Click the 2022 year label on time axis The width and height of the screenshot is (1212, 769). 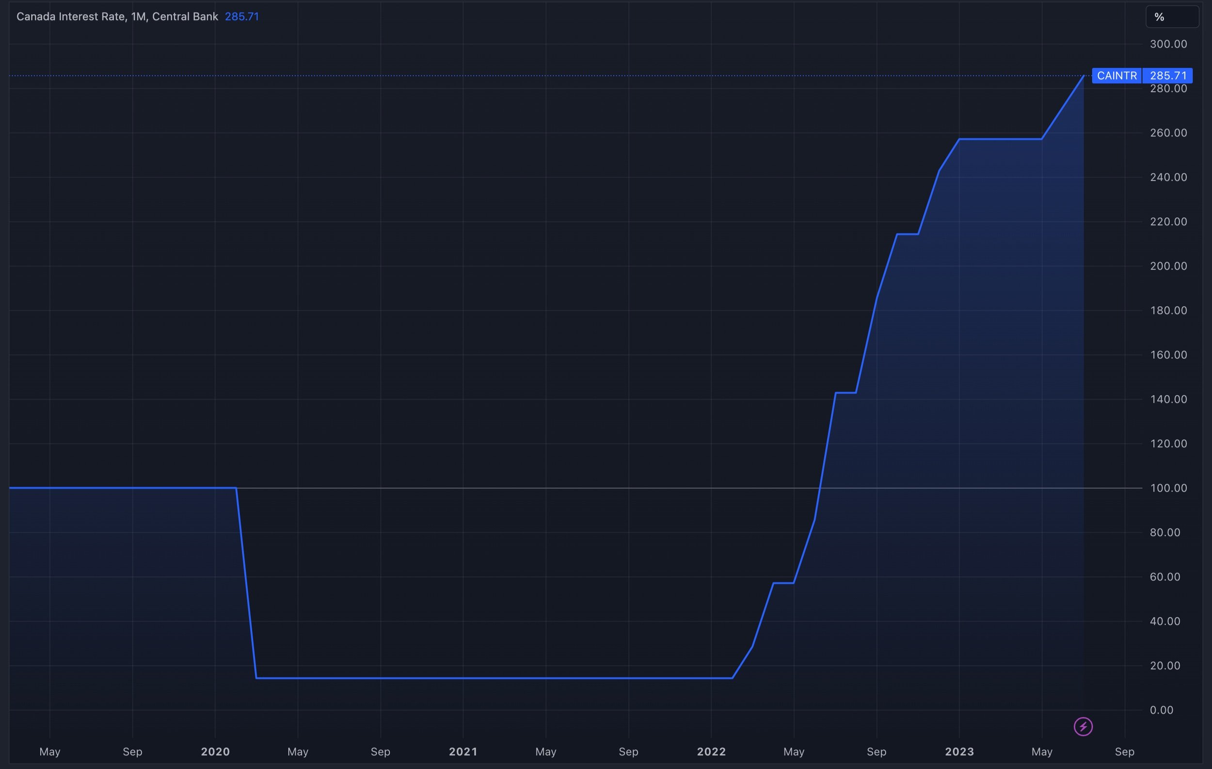pos(711,752)
